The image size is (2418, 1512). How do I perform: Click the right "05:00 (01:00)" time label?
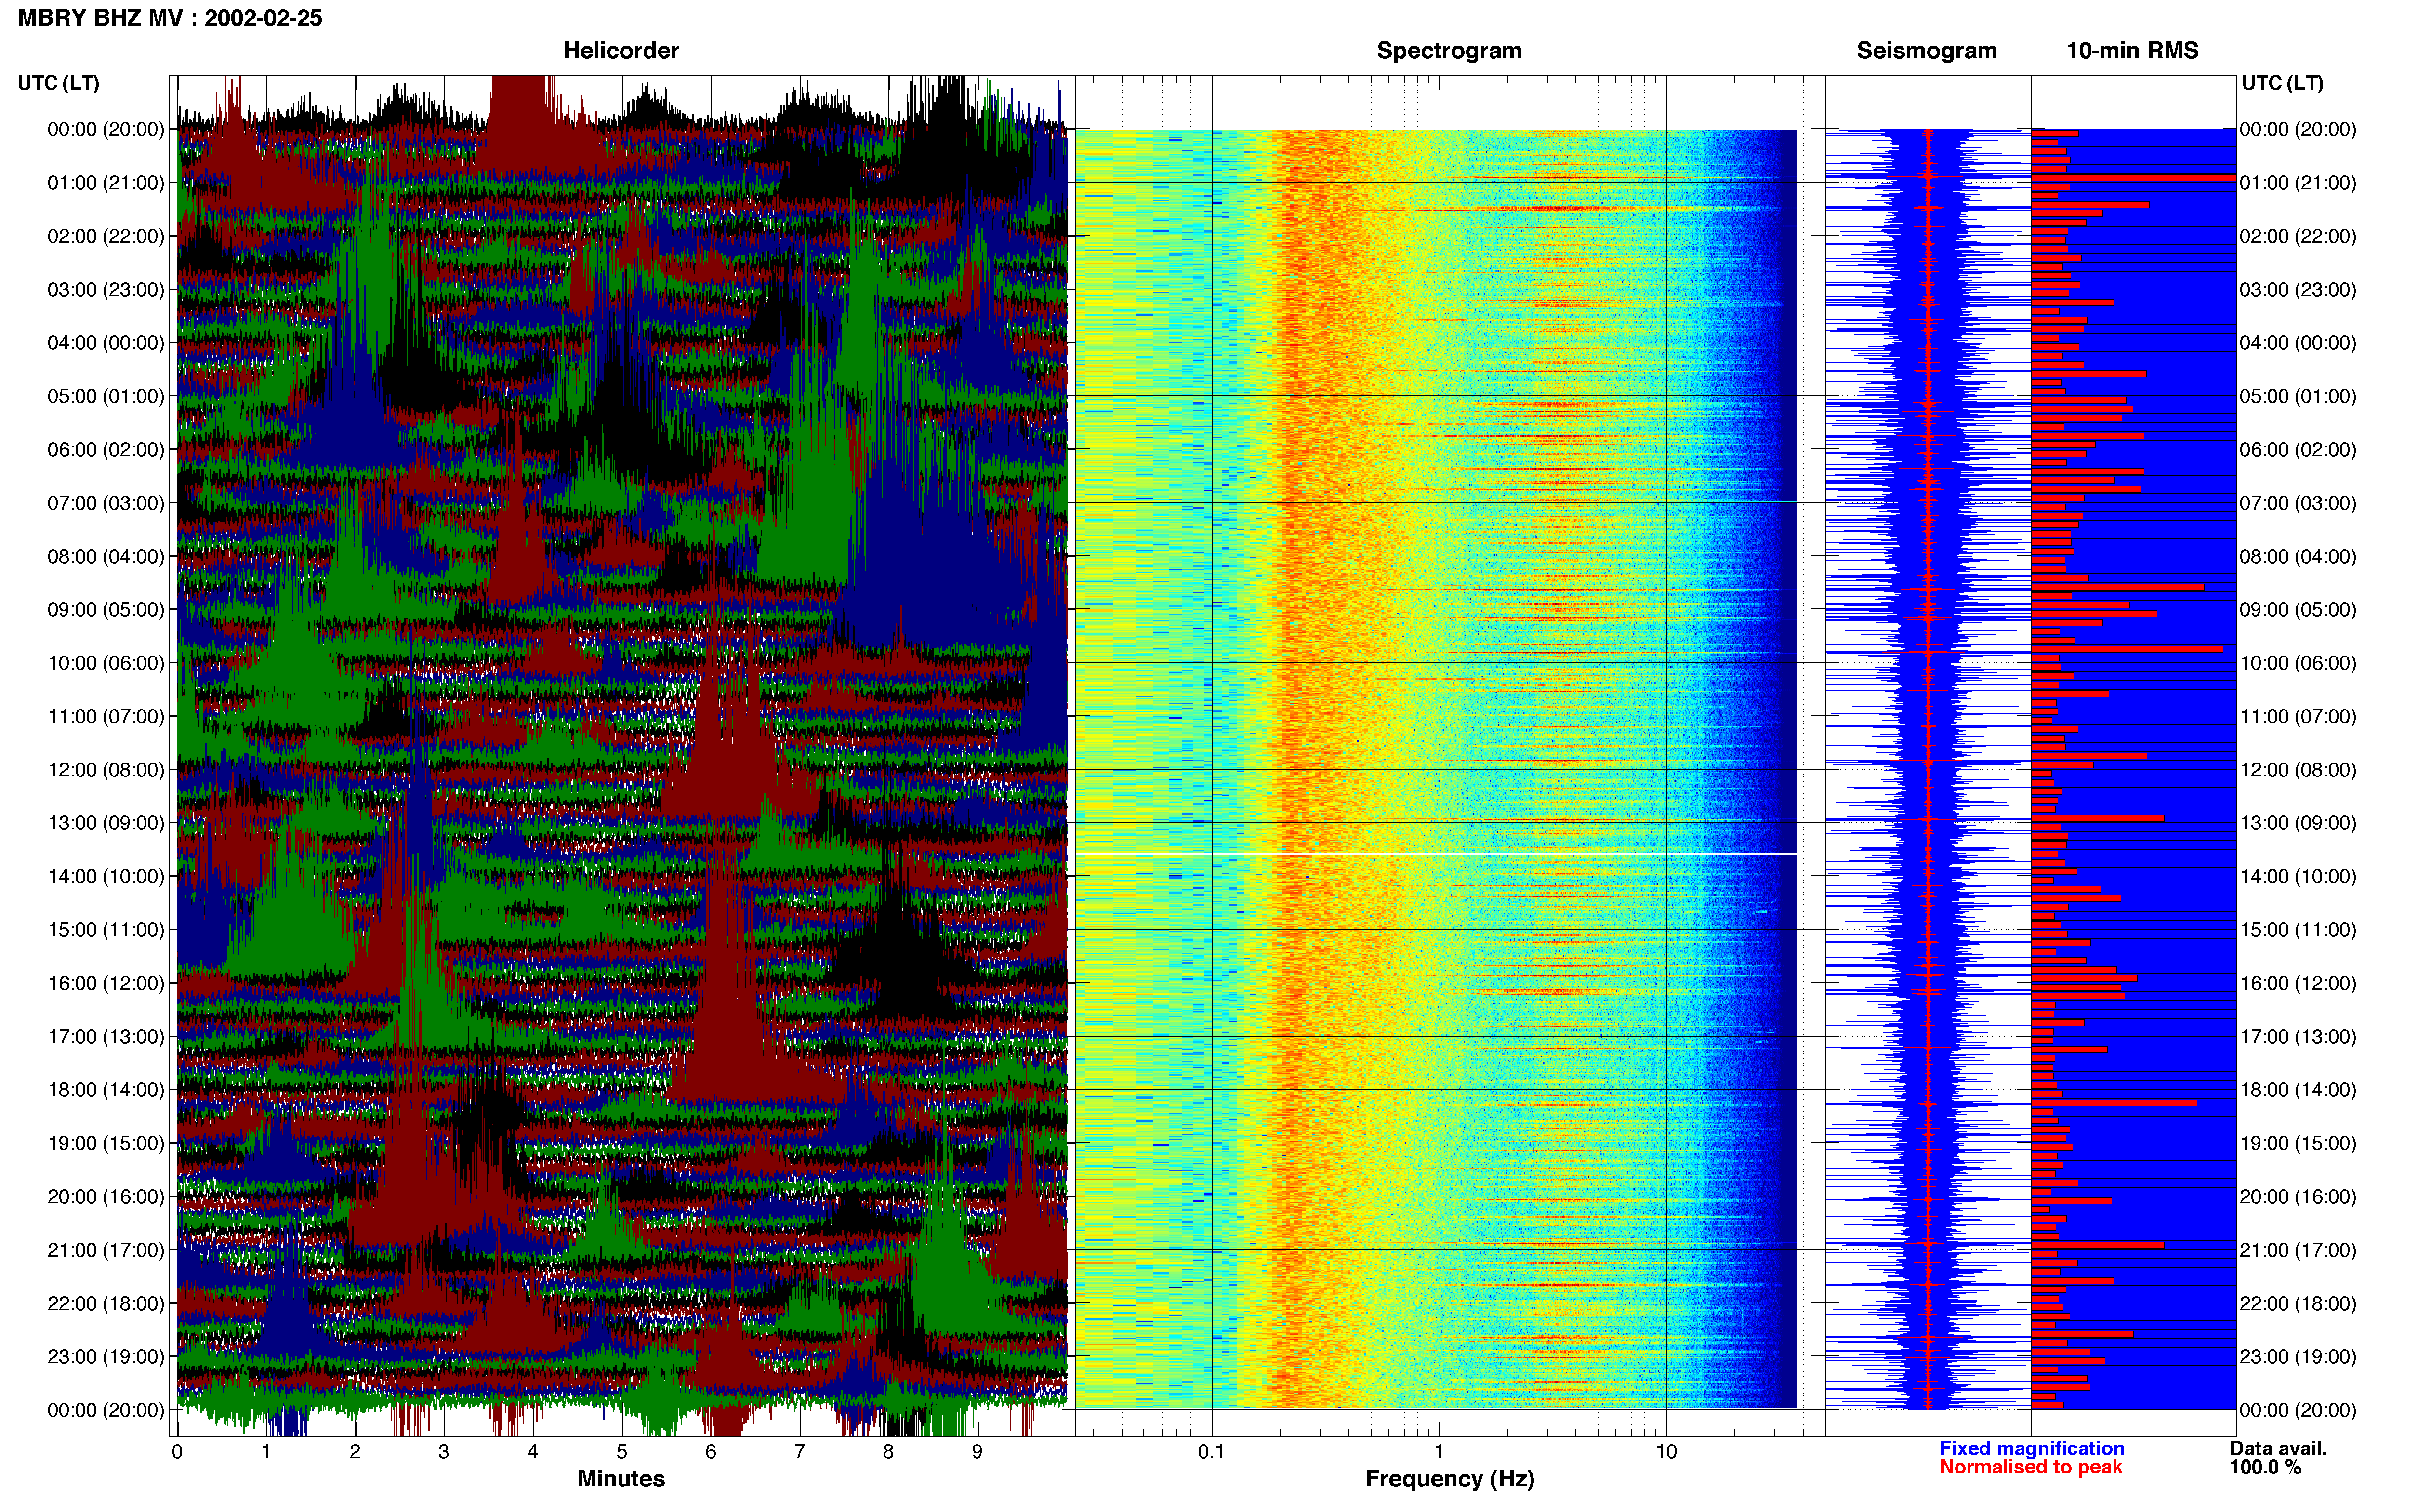[x=2298, y=396]
